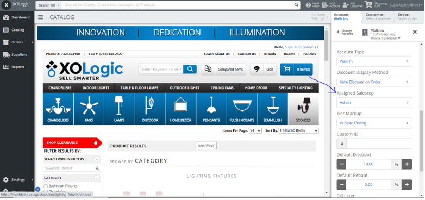This screenshot has height=200, width=425.
Task: Expand the Super User (Admin) hello menu
Action: click(302, 47)
